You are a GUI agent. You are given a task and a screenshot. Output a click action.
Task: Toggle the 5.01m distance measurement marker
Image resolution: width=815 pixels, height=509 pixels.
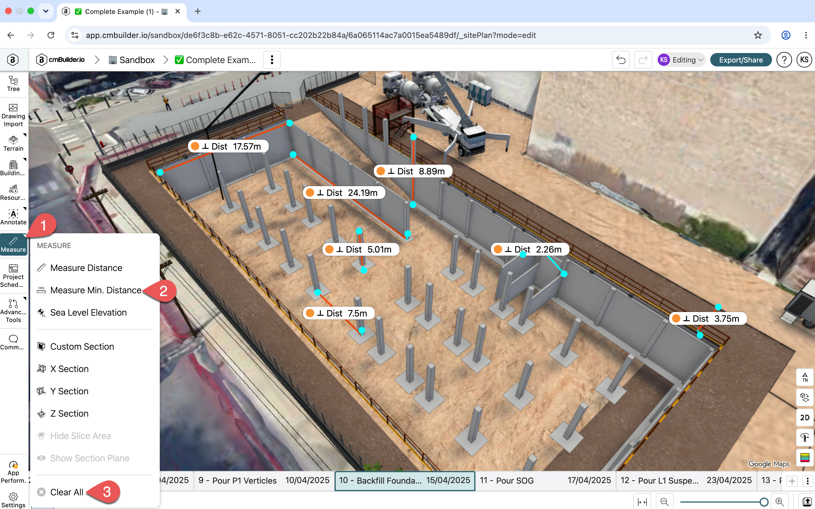tap(330, 249)
